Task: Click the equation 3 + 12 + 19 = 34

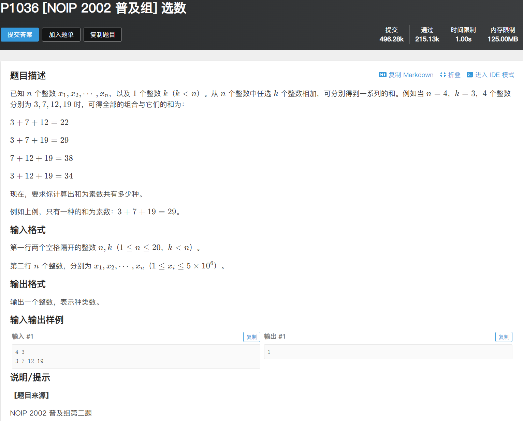Action: pyautogui.click(x=42, y=176)
